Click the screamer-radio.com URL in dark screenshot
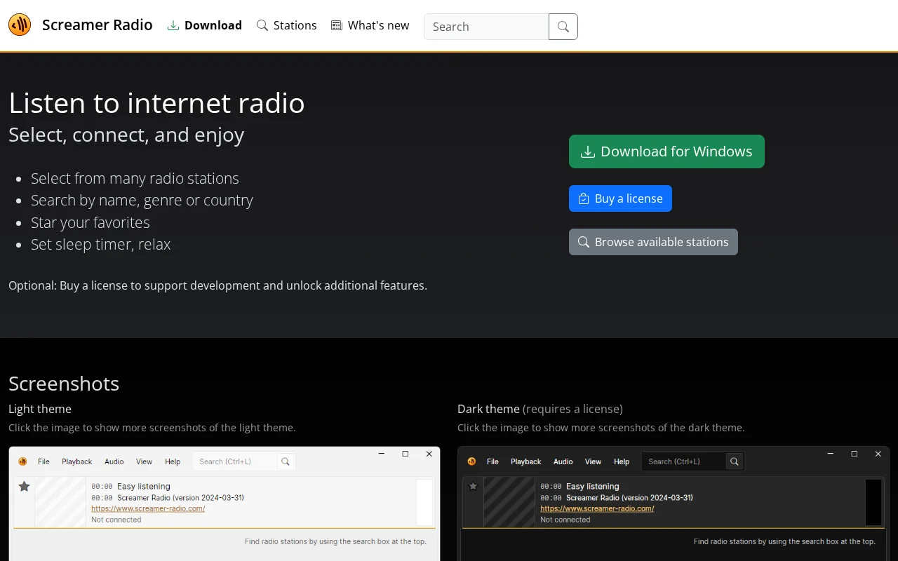 597,508
